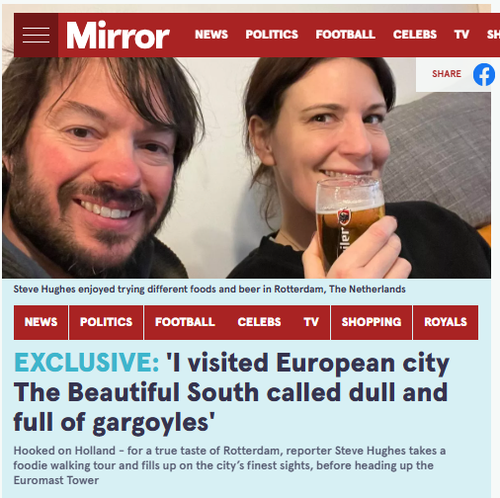Select Football in top header bar
The width and height of the screenshot is (500, 498).
coord(345,35)
